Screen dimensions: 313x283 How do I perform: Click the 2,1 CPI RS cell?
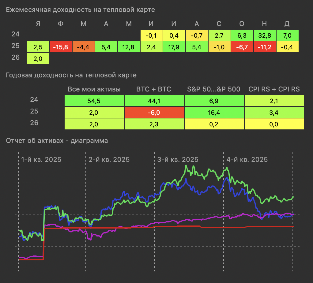274,101
